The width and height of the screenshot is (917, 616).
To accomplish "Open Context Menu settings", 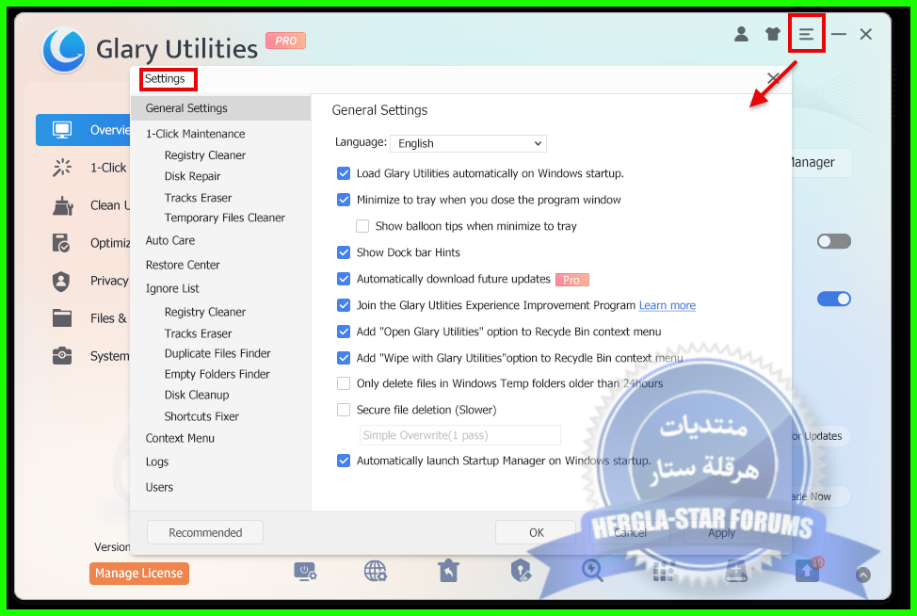I will tap(180, 438).
